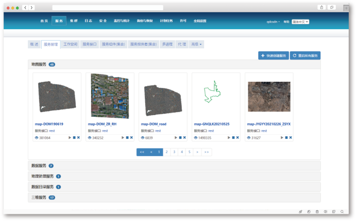Click the magnifier search icon at bottom right
The width and height of the screenshot is (356, 221).
click(343, 212)
